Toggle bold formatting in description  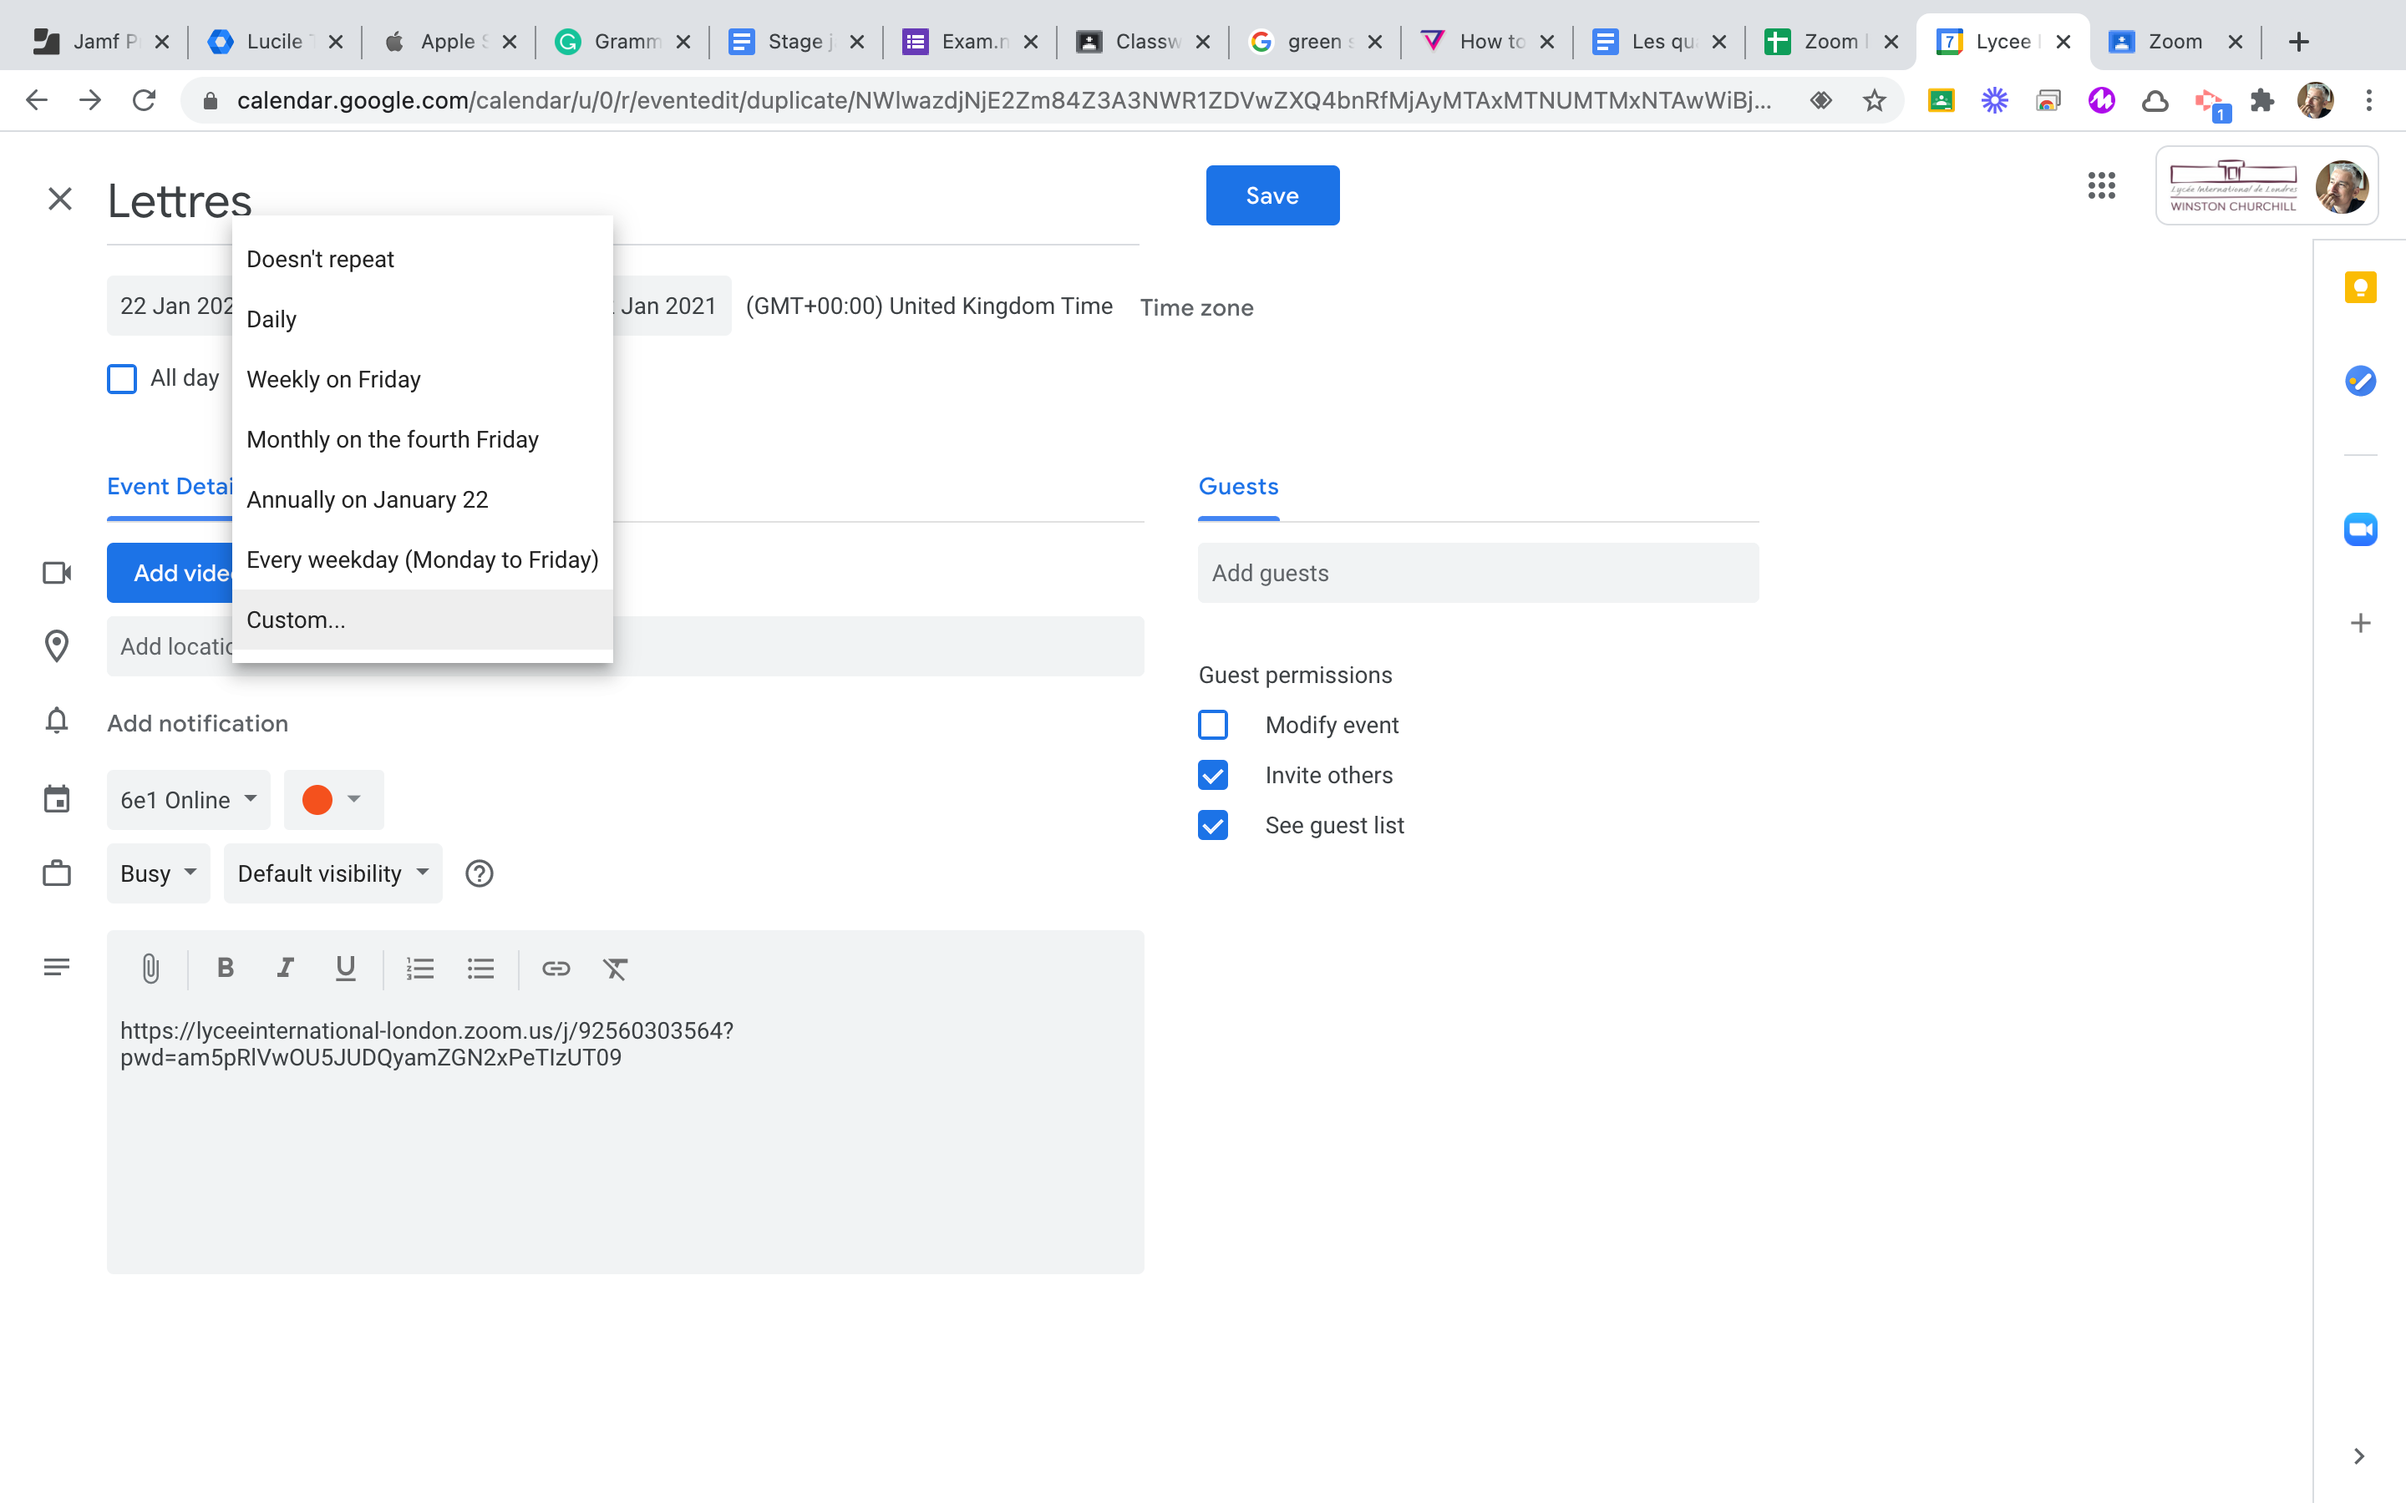(226, 969)
